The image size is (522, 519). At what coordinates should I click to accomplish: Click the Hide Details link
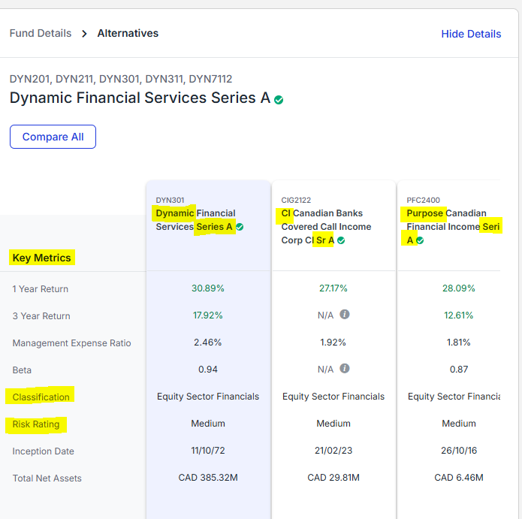point(471,34)
